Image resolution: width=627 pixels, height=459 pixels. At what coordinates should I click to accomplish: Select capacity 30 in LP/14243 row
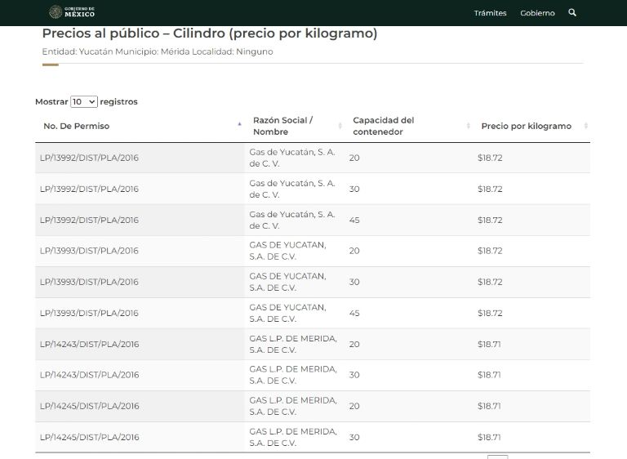[354, 375]
